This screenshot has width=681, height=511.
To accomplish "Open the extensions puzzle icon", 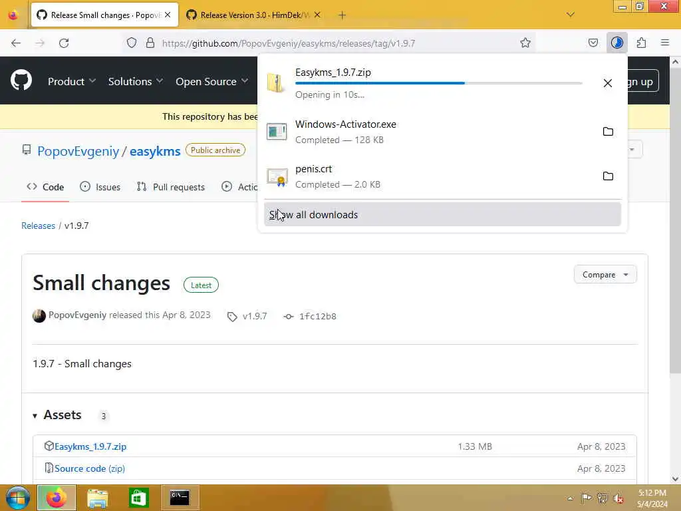I will [x=642, y=43].
